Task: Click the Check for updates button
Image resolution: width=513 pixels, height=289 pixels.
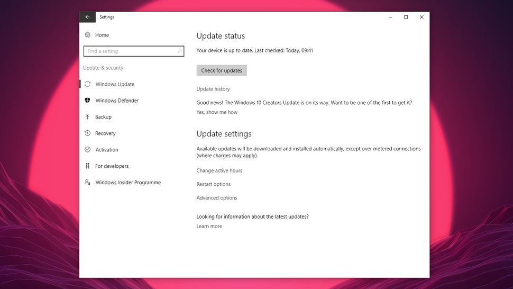Action: tap(222, 70)
